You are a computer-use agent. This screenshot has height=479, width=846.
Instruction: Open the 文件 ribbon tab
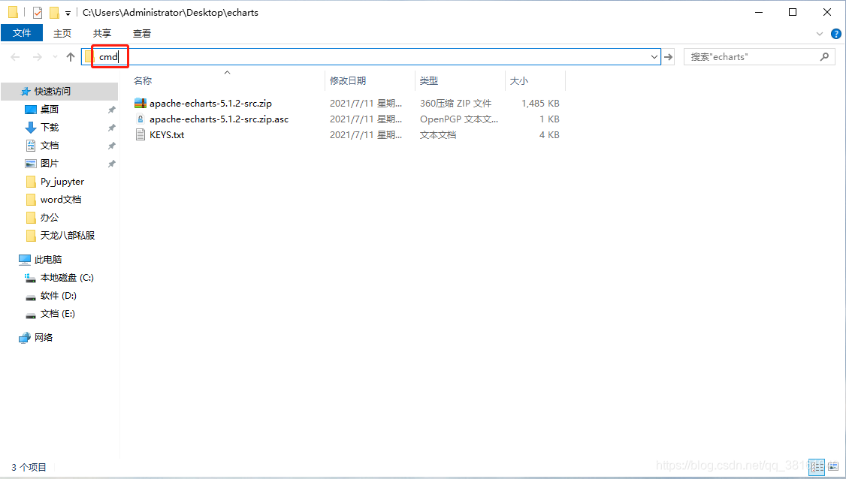tap(22, 33)
